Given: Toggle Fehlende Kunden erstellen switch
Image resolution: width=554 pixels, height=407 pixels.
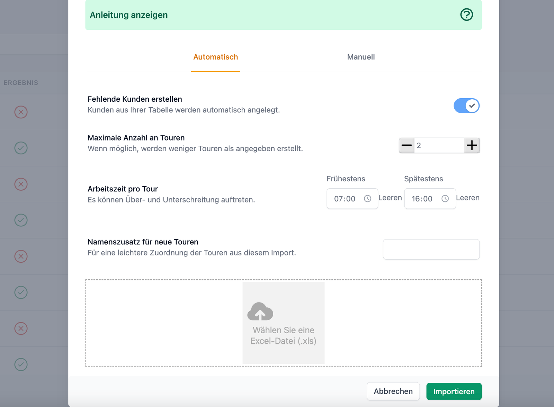Looking at the screenshot, I should coord(466,106).
